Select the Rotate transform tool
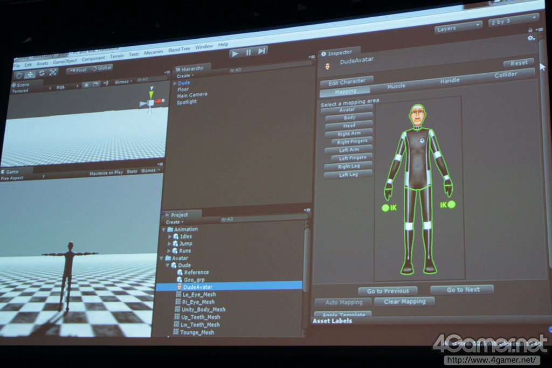Viewport: 552px width, 368px height. click(42, 73)
